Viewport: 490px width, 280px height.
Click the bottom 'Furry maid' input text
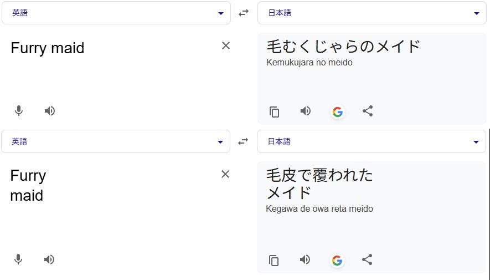point(28,186)
